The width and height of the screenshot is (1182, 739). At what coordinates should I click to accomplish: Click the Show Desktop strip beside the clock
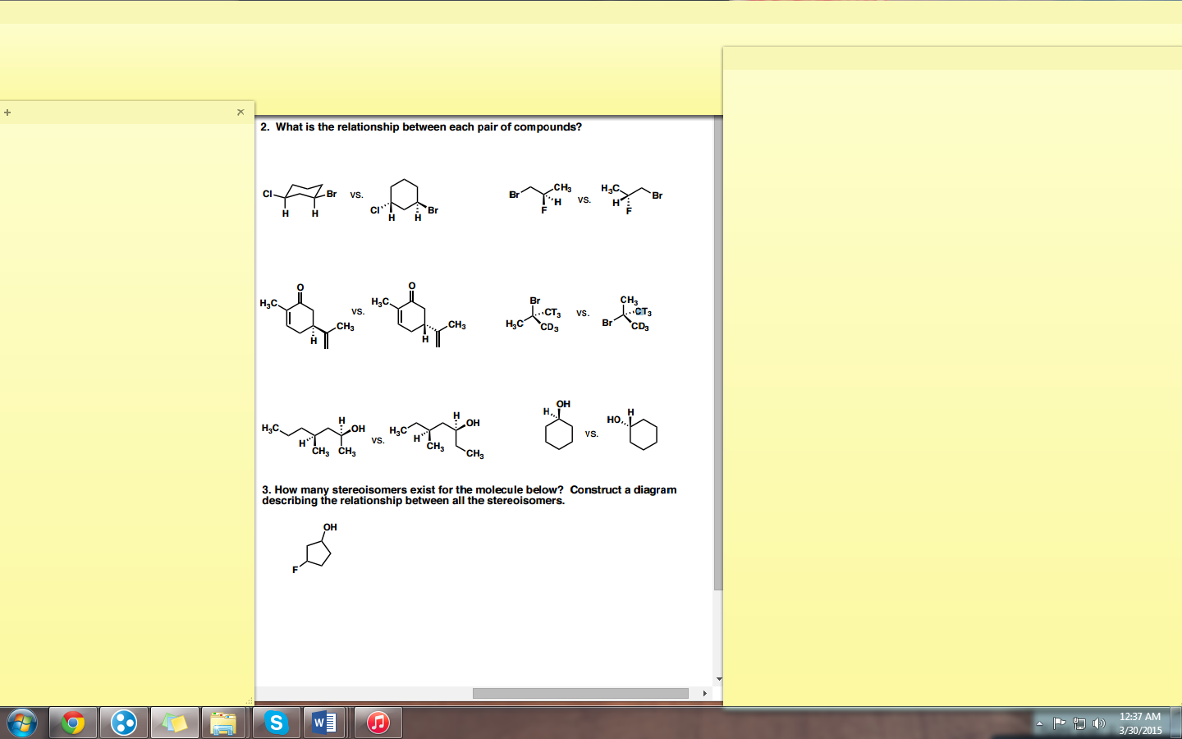point(1176,723)
